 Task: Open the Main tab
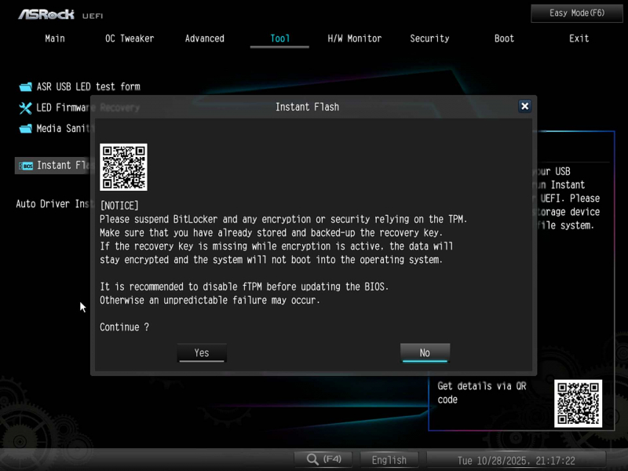[55, 38]
